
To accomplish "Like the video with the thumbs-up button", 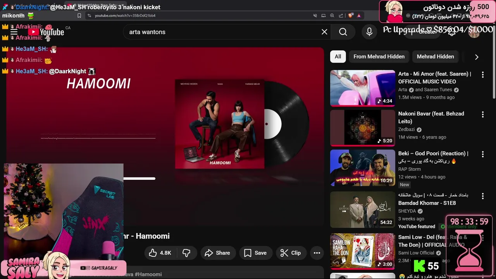I will click(x=160, y=253).
